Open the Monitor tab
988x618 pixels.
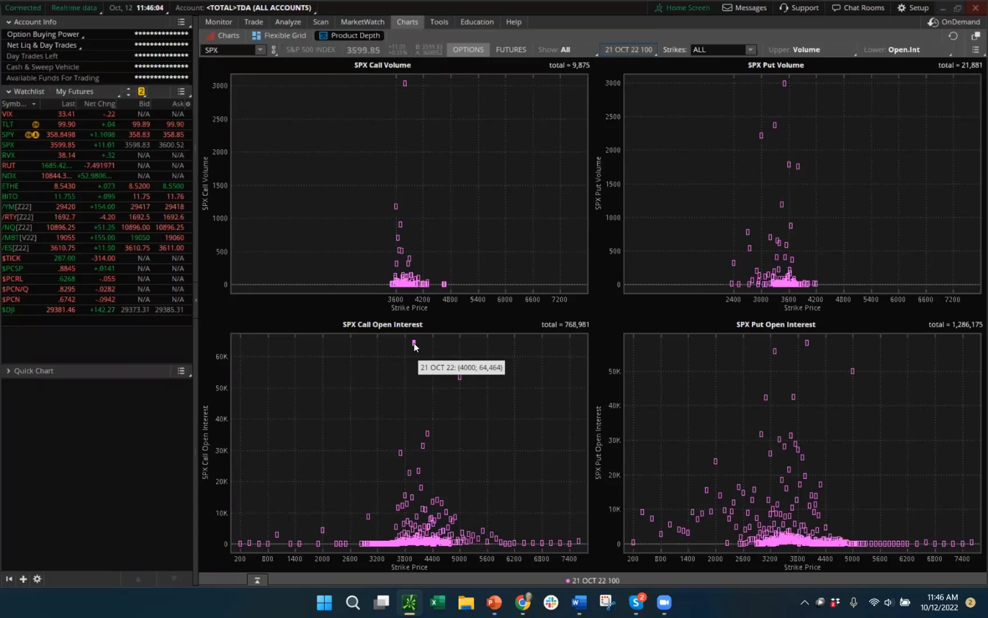(x=218, y=22)
